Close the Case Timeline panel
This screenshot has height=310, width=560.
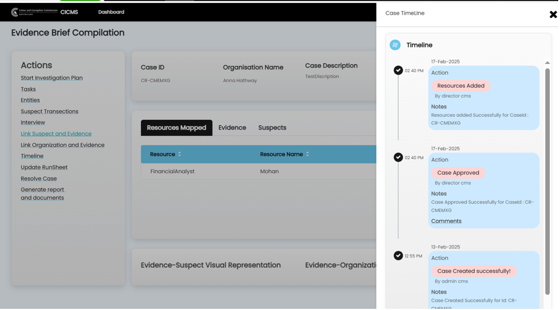tap(553, 15)
